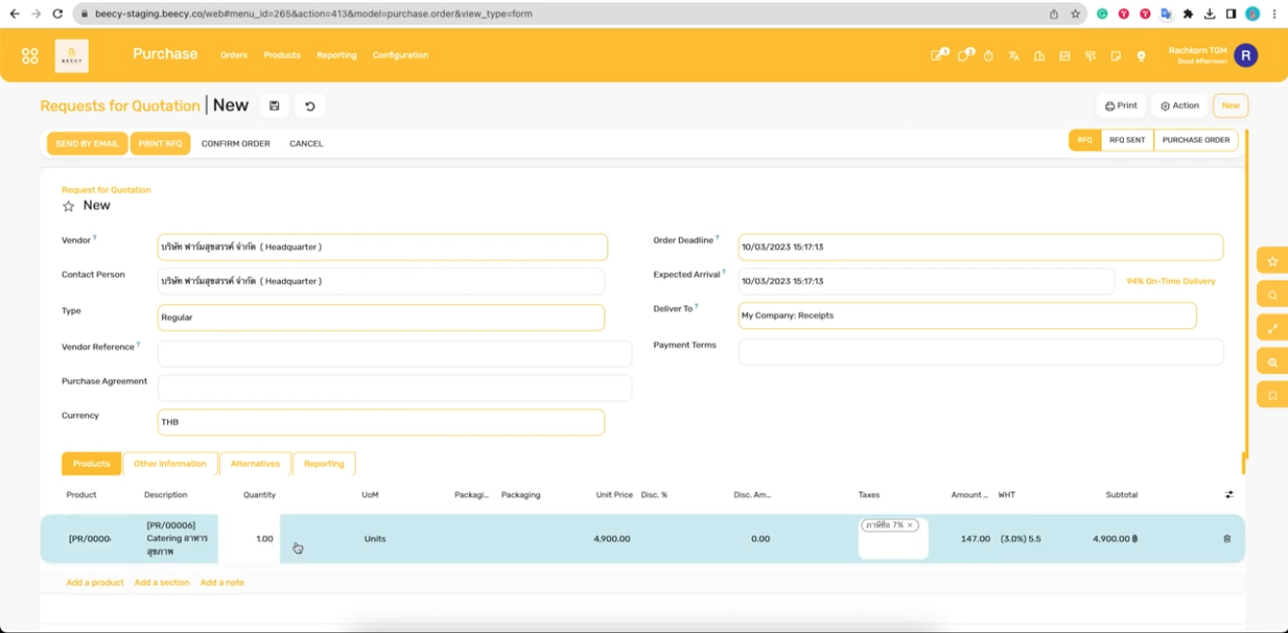
Task: Click the apps grid icon in the top-left corner
Action: tap(30, 55)
